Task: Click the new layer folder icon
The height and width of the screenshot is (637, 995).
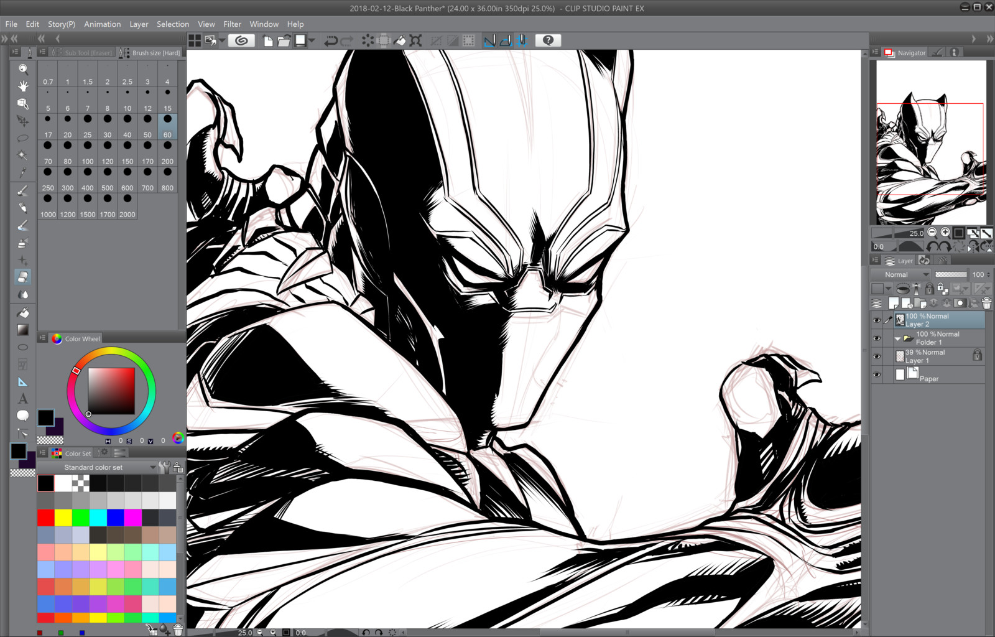Action: point(920,303)
